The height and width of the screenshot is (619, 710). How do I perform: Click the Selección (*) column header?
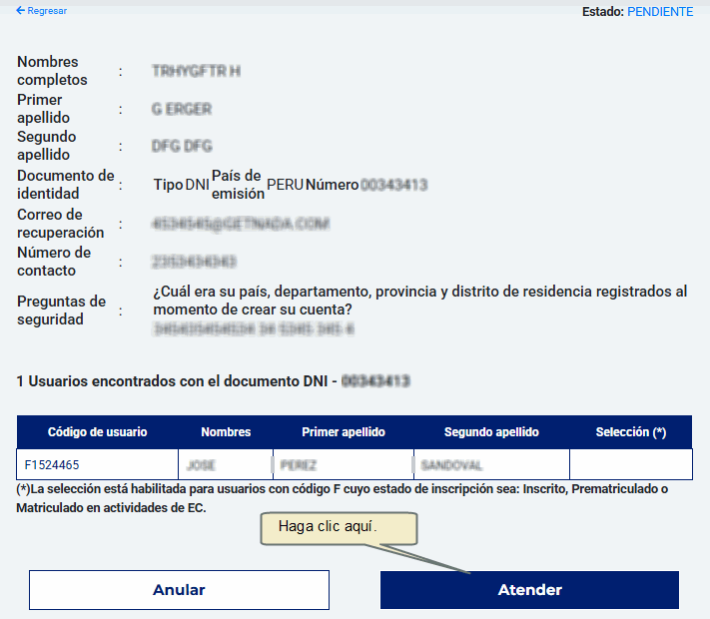(630, 432)
